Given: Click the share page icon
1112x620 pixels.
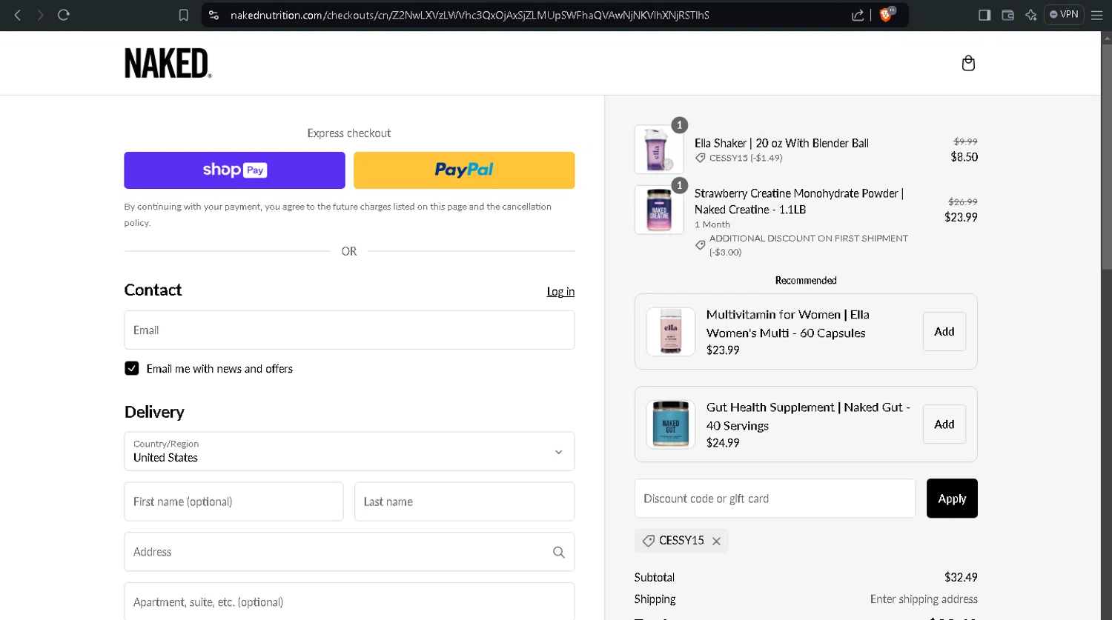Looking at the screenshot, I should [858, 15].
